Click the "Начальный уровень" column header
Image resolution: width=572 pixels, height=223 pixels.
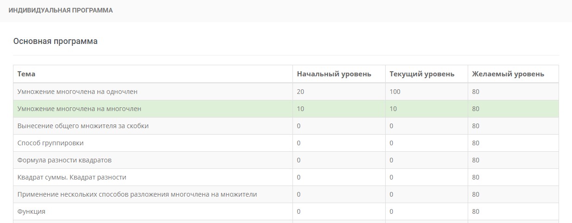[x=334, y=74]
